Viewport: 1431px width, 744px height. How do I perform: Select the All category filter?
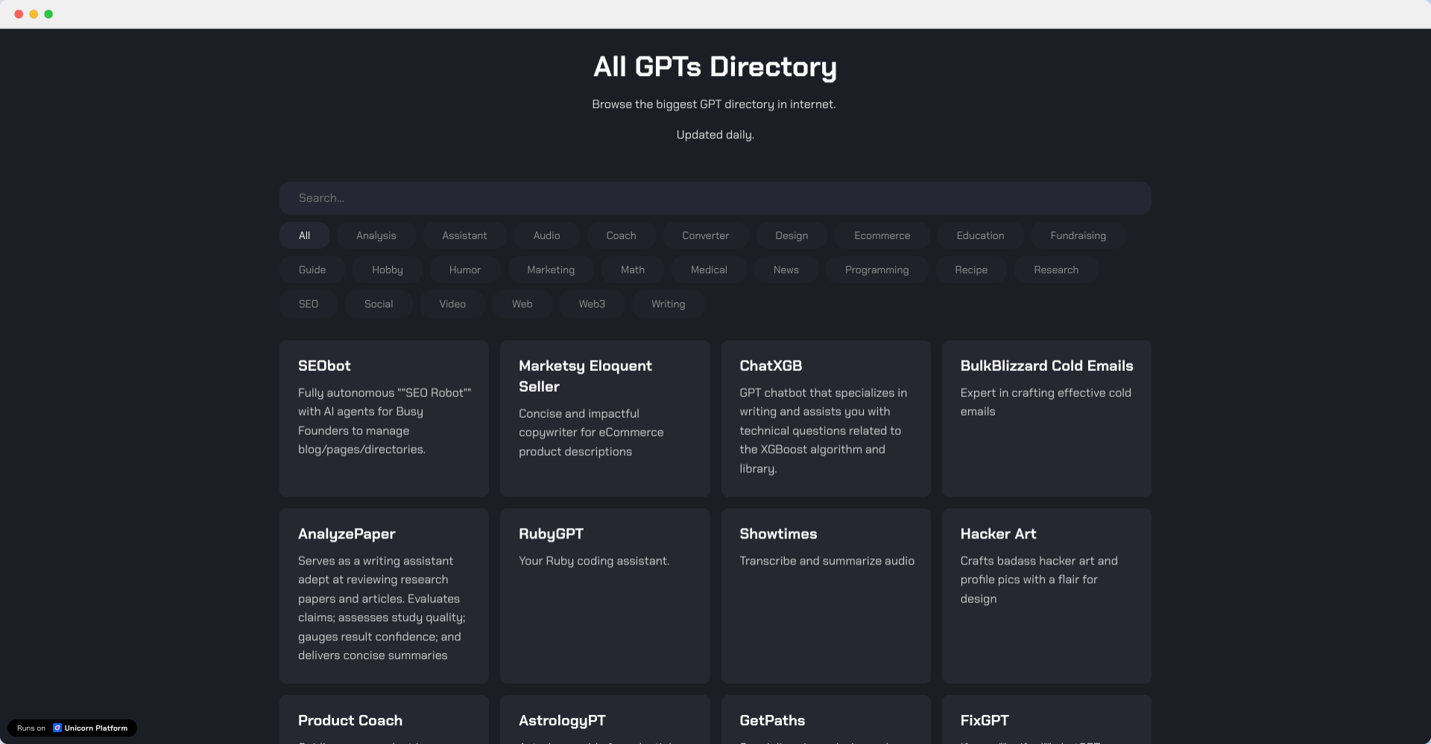[x=304, y=235]
